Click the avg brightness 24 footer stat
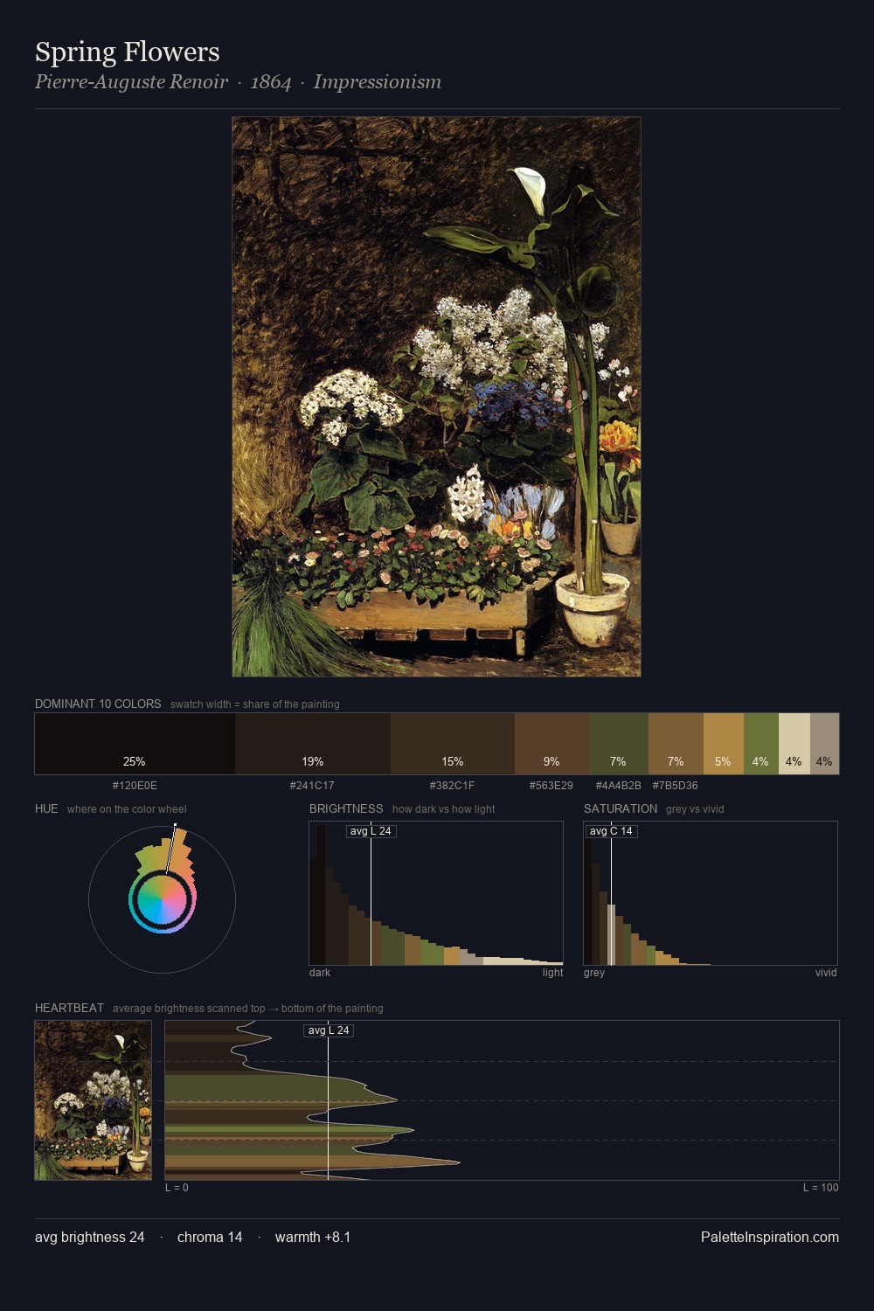The image size is (874, 1311). click(90, 1238)
